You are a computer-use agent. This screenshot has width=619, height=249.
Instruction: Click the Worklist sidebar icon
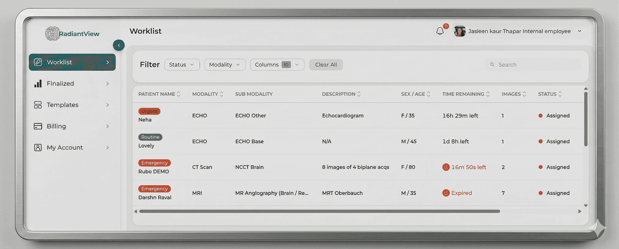click(38, 62)
